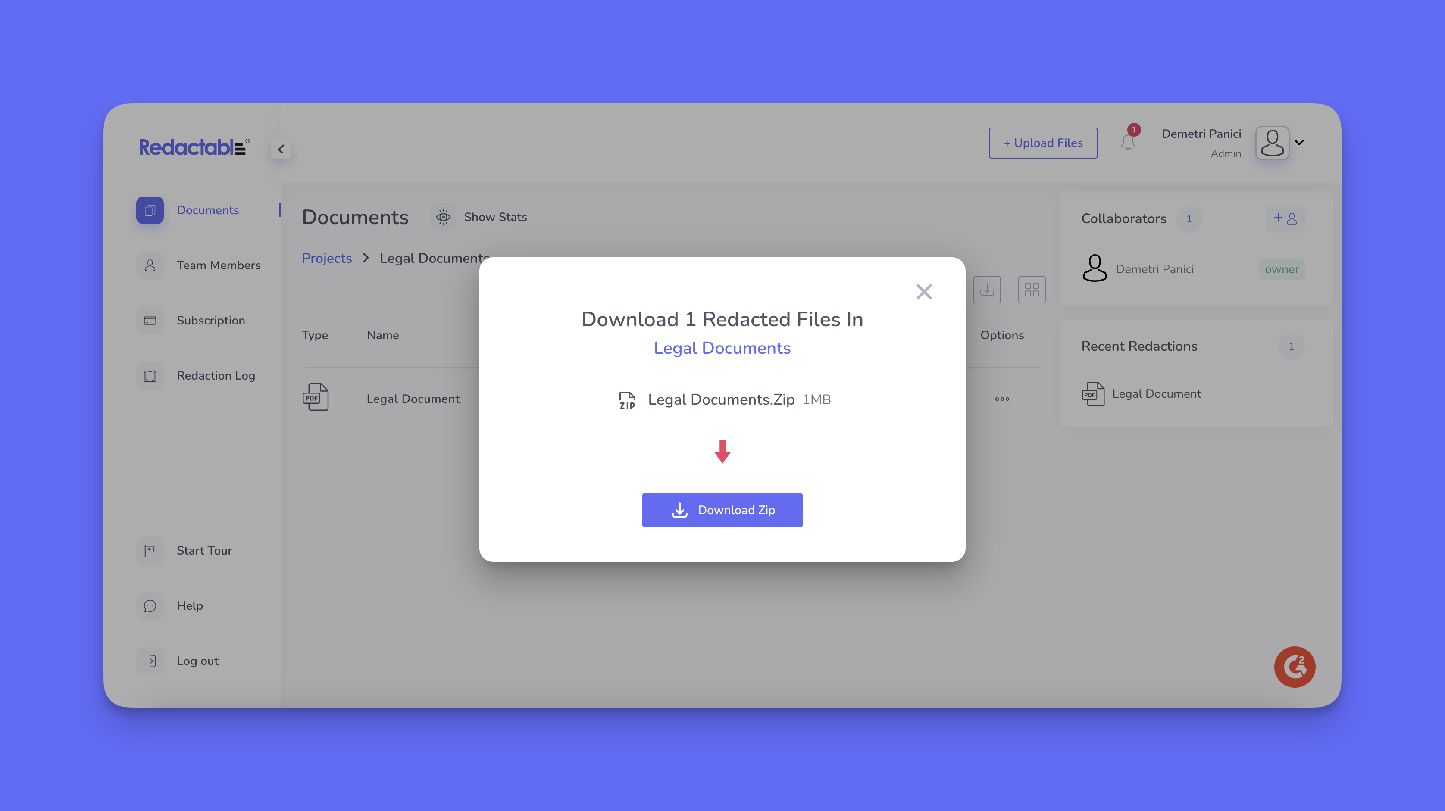
Task: Open Legal Document in Recent Redactions
Action: tap(1156, 394)
